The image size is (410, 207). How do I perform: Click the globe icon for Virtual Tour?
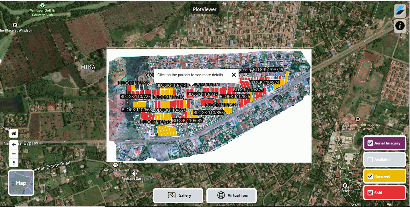coord(221,195)
